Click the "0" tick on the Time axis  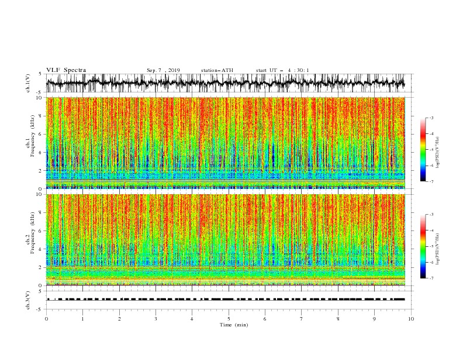pyautogui.click(x=46, y=319)
